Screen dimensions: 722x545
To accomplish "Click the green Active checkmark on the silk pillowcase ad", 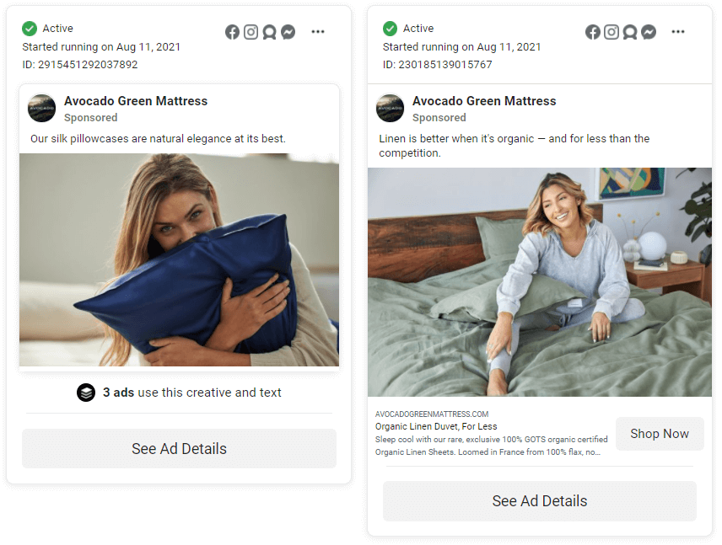I will (x=30, y=29).
